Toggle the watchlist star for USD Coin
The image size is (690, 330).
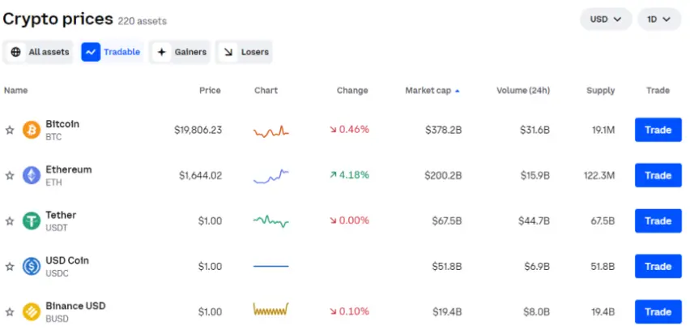(x=10, y=267)
